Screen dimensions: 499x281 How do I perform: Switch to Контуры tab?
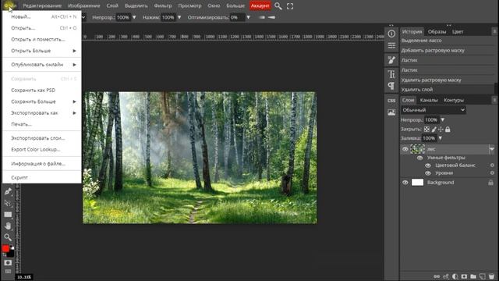pyautogui.click(x=454, y=100)
